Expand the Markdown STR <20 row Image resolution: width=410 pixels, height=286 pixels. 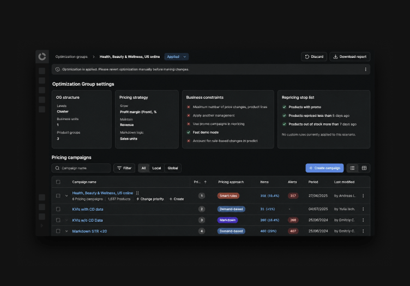tap(67, 231)
